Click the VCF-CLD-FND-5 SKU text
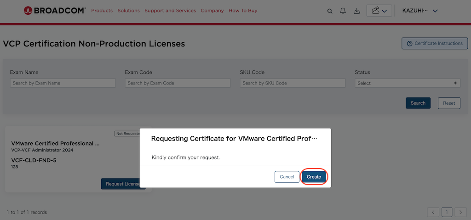The width and height of the screenshot is (471, 220). point(34,160)
